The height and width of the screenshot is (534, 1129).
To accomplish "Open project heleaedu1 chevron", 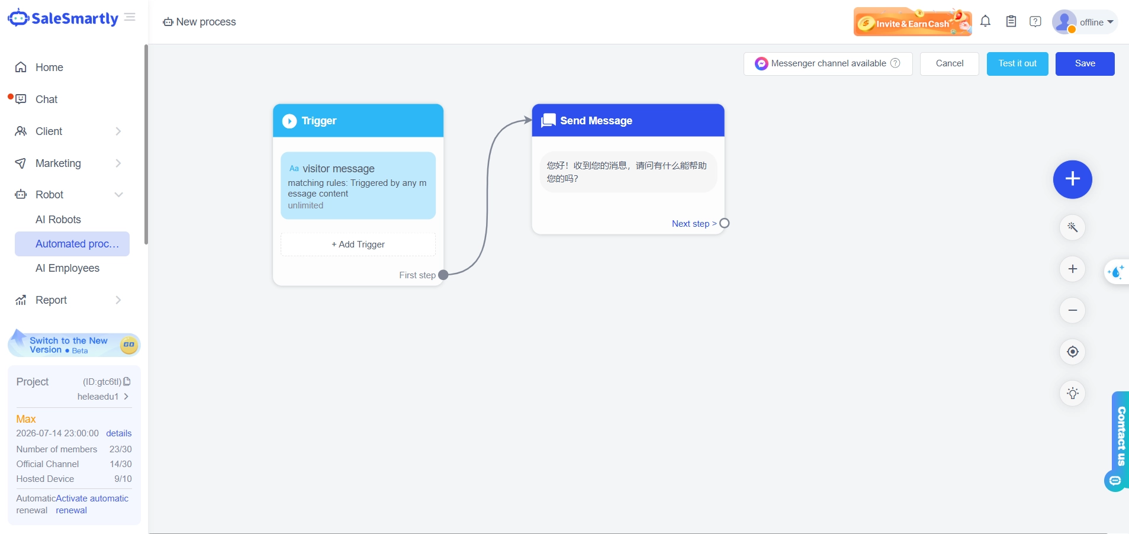I will pos(126,397).
